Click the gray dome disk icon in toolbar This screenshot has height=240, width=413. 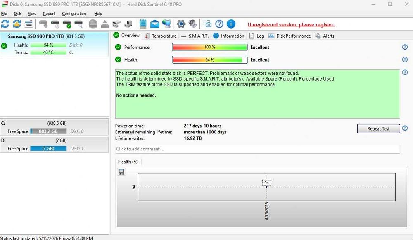coord(93,24)
